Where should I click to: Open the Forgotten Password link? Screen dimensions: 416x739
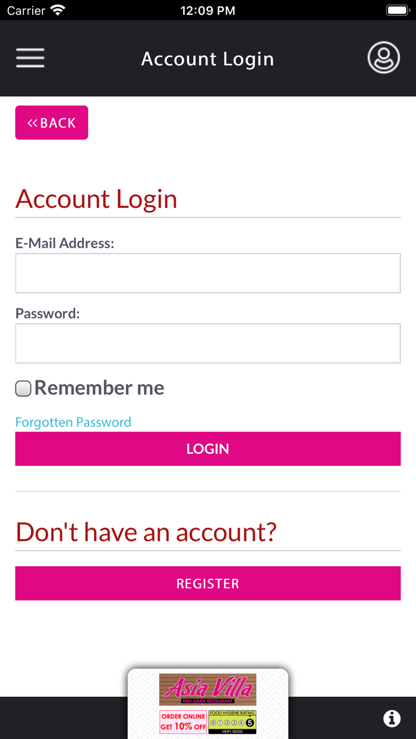(73, 422)
